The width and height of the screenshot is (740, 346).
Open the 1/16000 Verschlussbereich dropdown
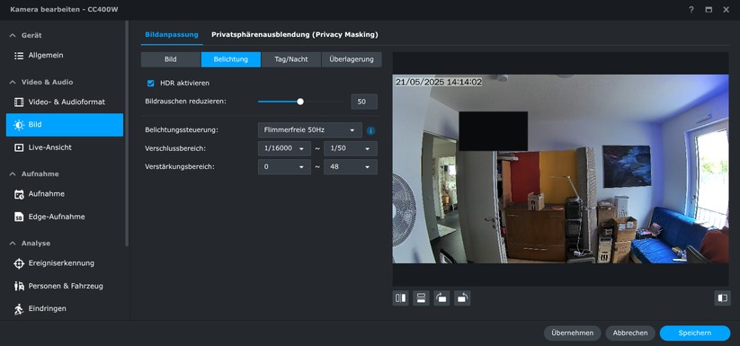click(284, 148)
